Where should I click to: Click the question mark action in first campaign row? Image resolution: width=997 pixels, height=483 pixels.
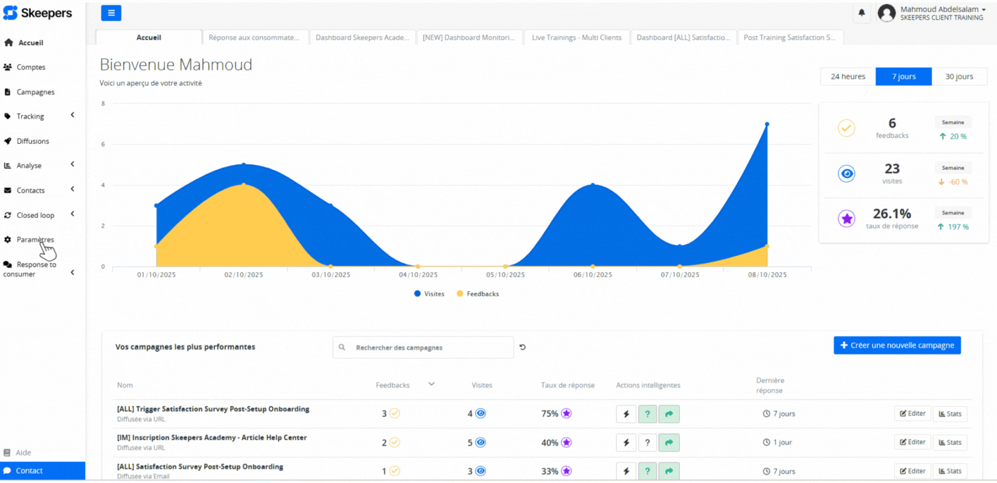coord(647,414)
